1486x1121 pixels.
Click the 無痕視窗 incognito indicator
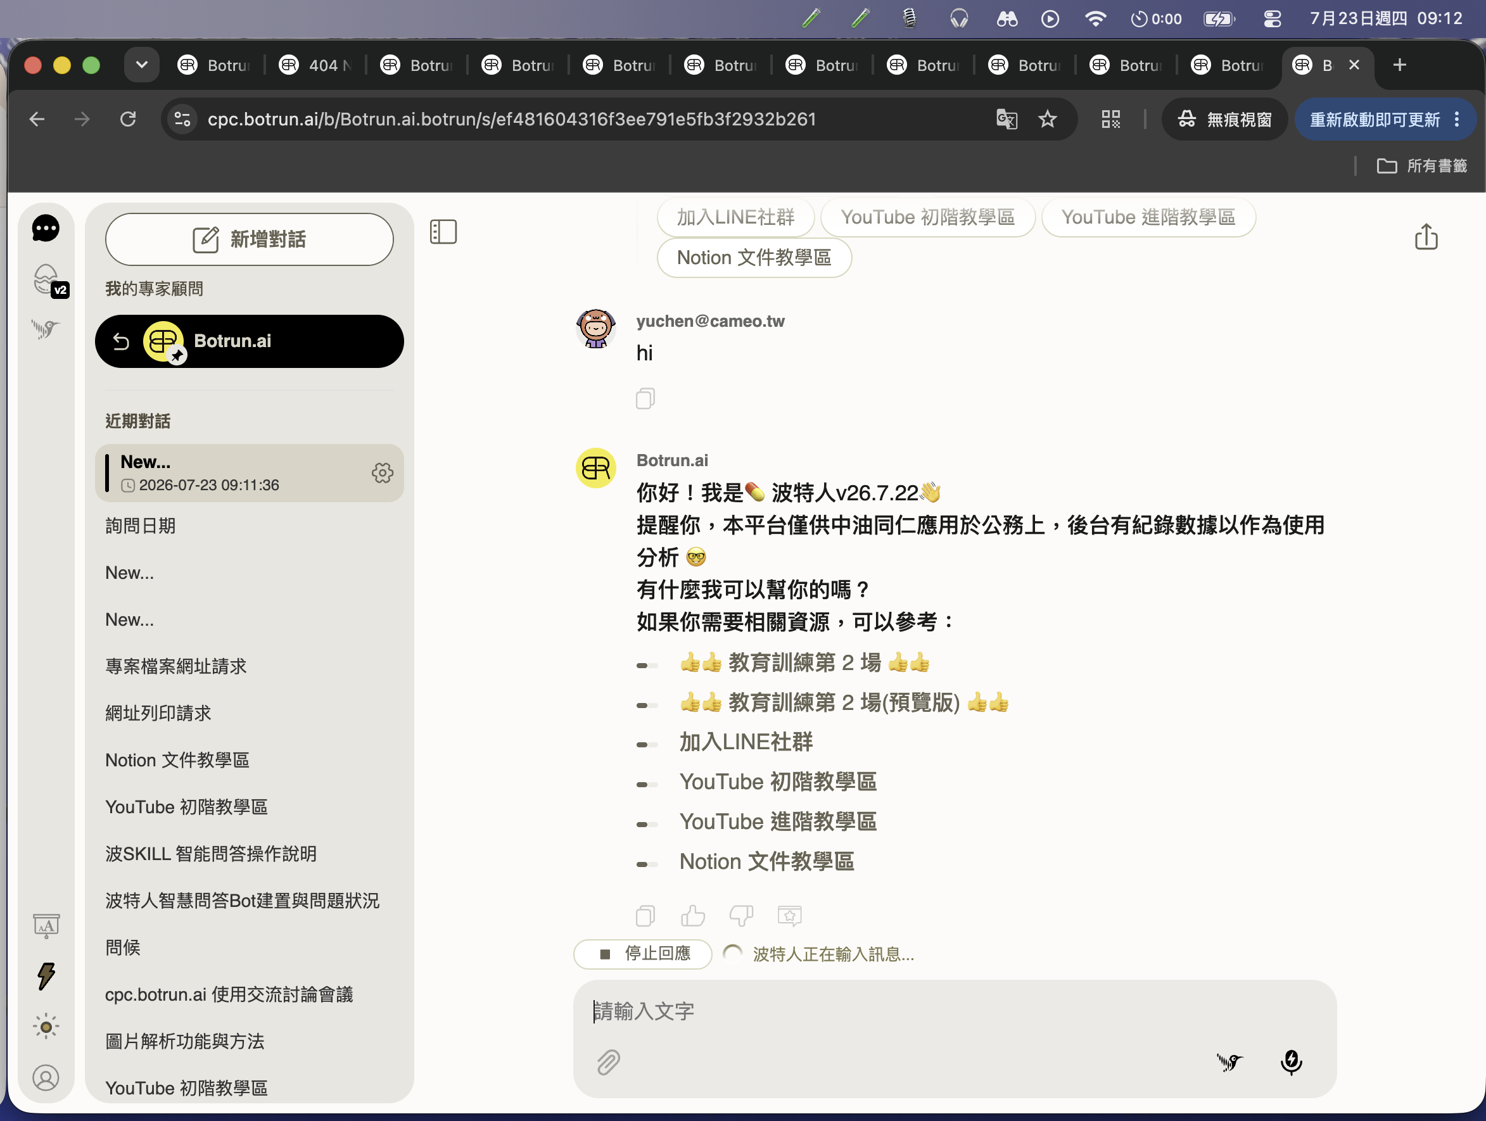pos(1224,120)
